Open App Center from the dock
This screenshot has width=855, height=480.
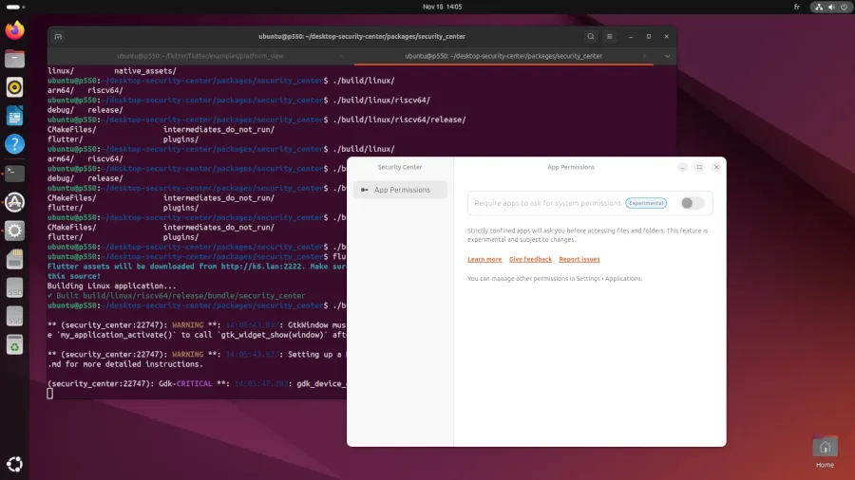pyautogui.click(x=14, y=201)
